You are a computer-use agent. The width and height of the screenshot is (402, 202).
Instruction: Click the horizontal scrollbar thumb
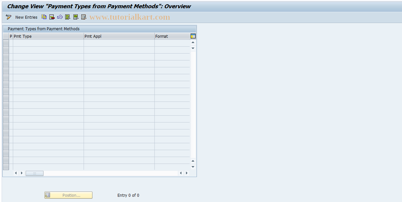(x=35, y=173)
